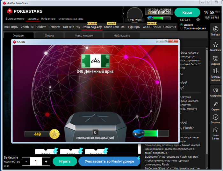Toggle balance visibility eye icon
The height and width of the screenshot is (171, 223).
(x=198, y=20)
